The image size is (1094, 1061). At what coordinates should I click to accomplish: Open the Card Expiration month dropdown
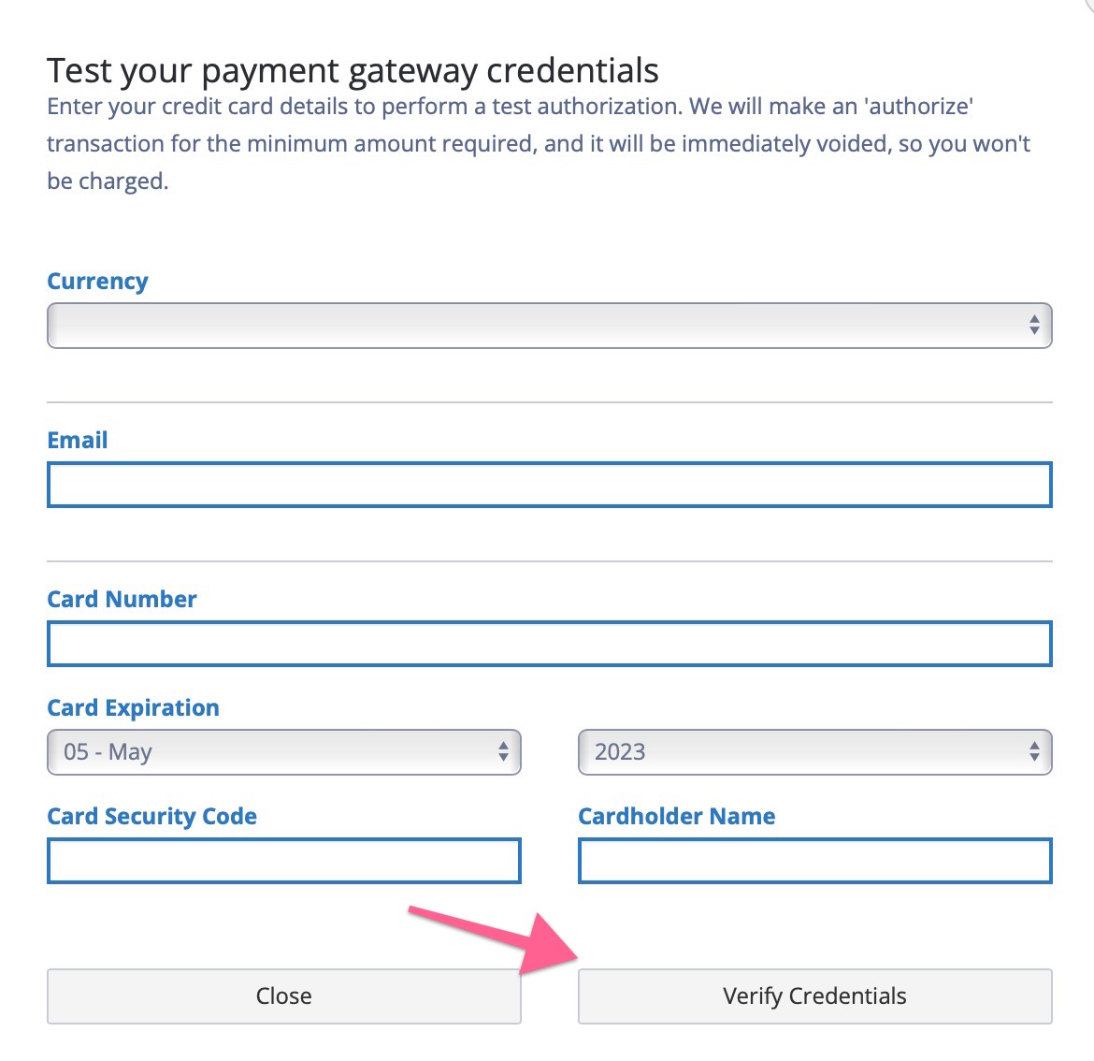pos(283,751)
